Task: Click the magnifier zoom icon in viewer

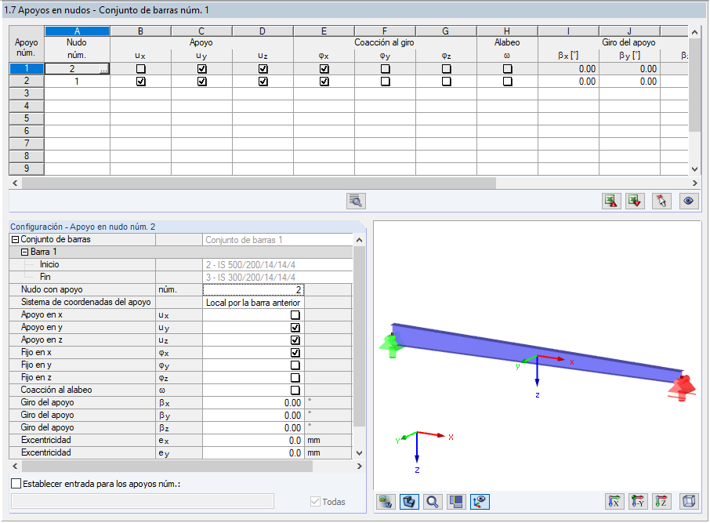Action: [433, 502]
